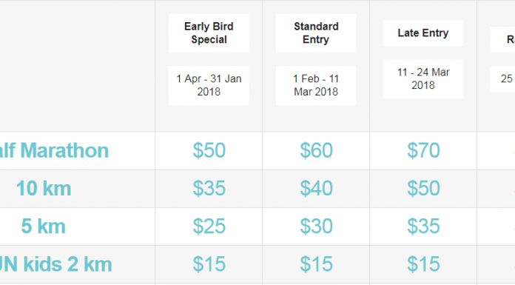Image resolution: width=515 pixels, height=285 pixels.
Task: Select the kids 2 km row label
Action: pos(55,264)
